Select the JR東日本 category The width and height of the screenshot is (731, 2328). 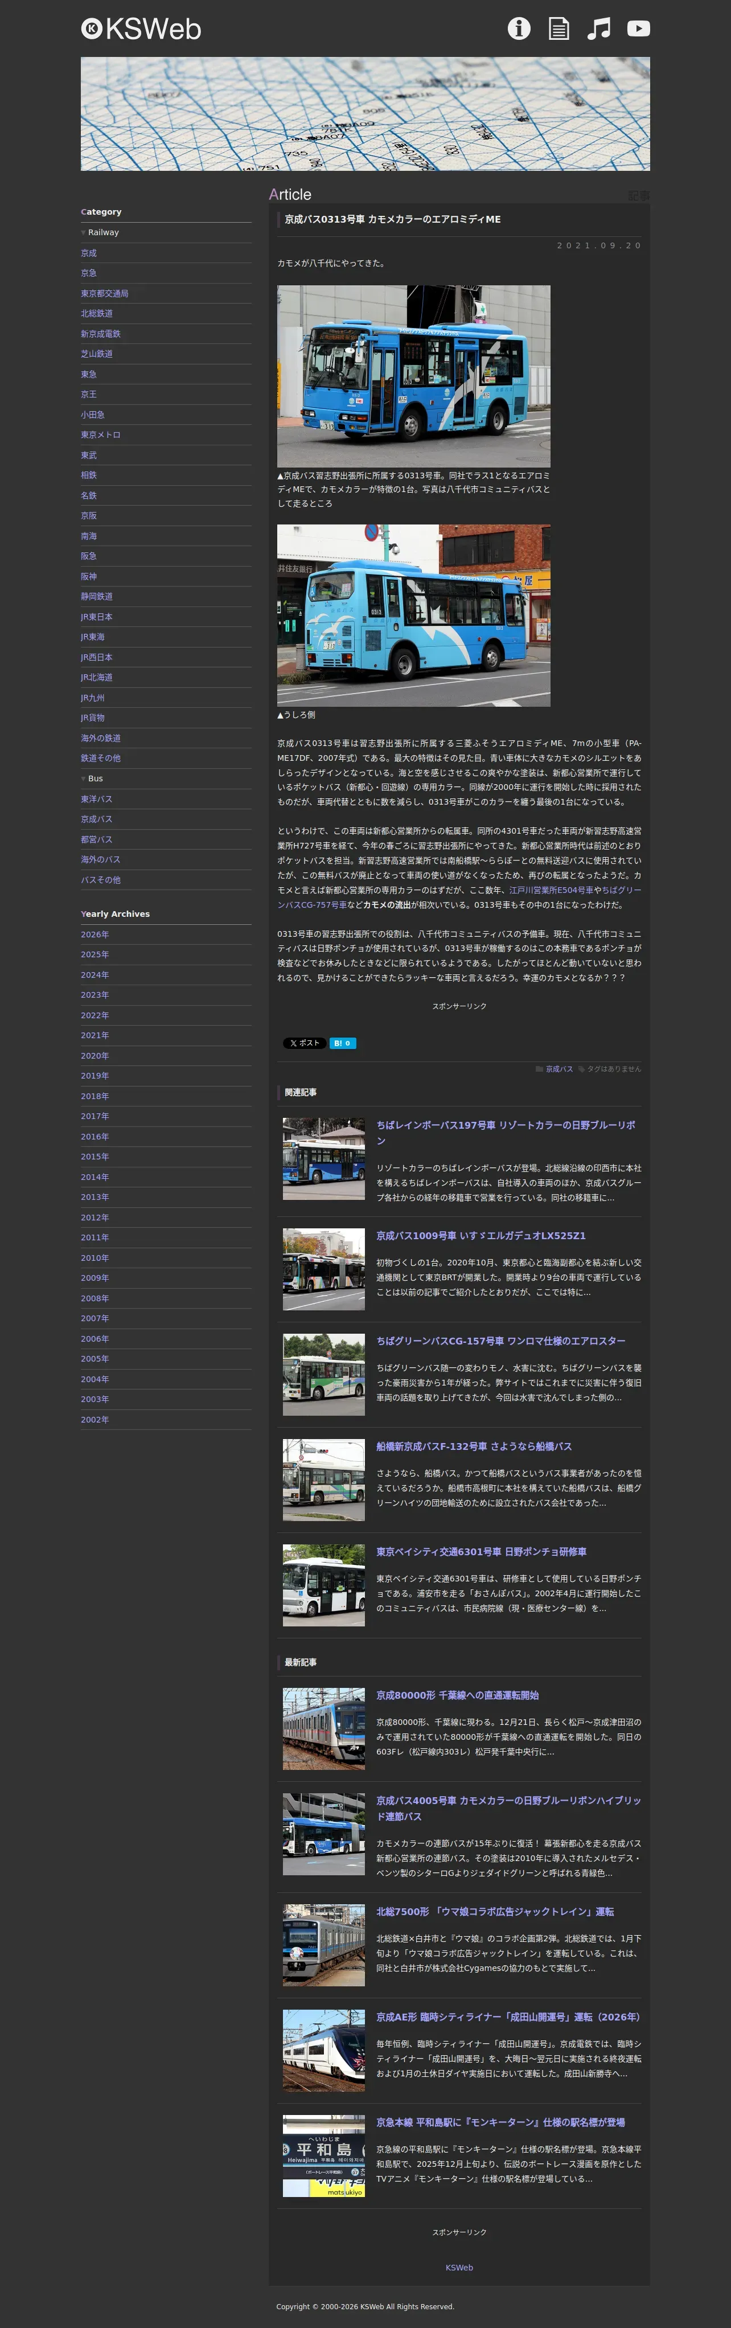click(x=97, y=616)
